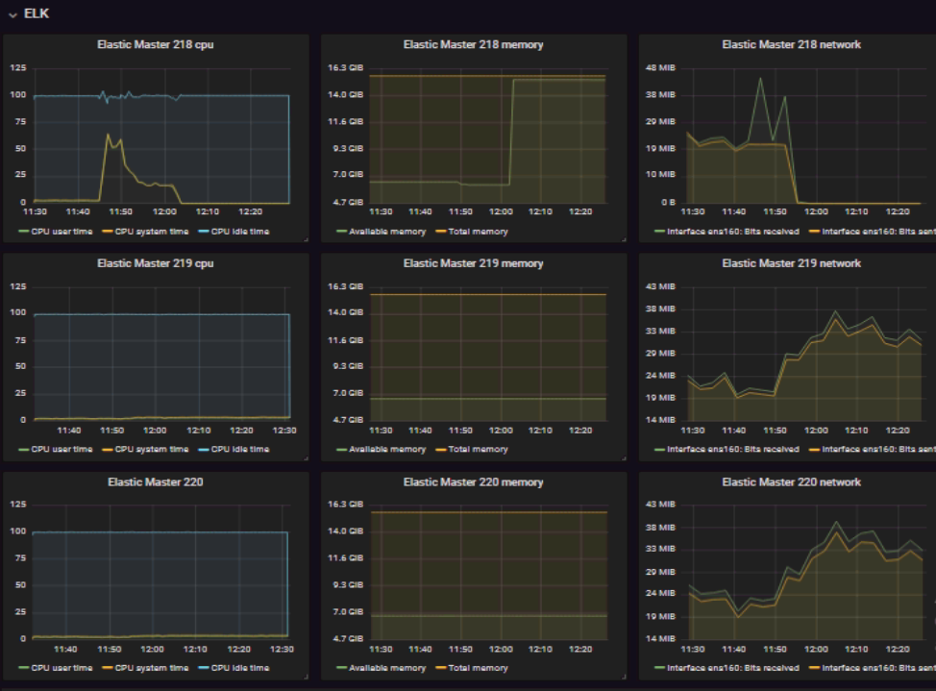Click green Bits received line icon in 218 network legend
Image resolution: width=936 pixels, height=691 pixels.
[659, 232]
